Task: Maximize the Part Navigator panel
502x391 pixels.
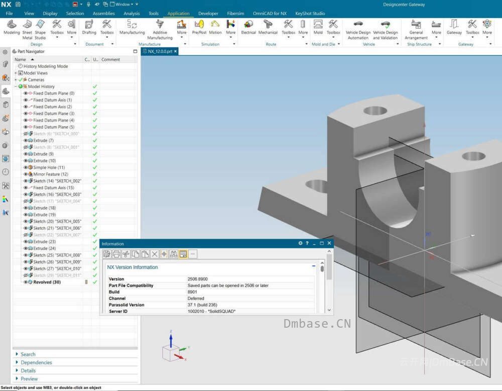Action: (135, 51)
